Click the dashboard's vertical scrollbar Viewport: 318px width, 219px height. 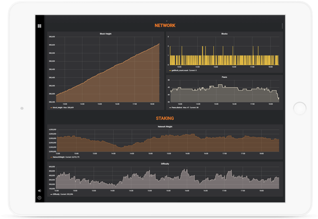pos(282,26)
